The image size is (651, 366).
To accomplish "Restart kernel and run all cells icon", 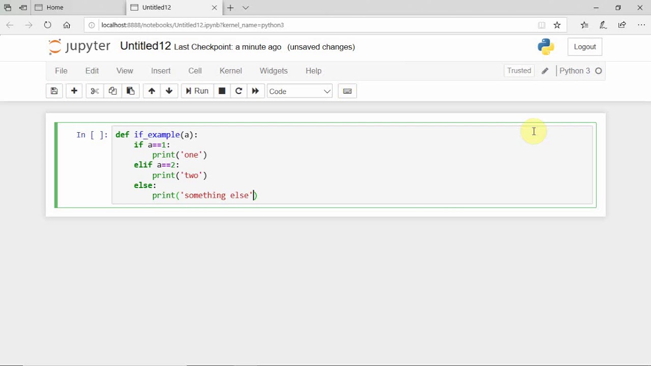I will pyautogui.click(x=255, y=91).
